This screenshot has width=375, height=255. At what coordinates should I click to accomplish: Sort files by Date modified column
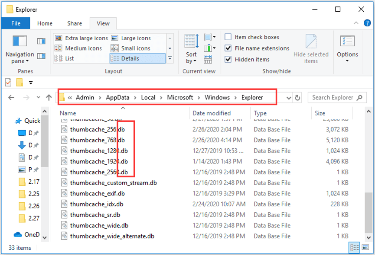pyautogui.click(x=212, y=113)
